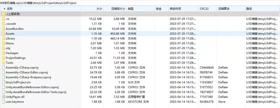
Task: Click the .vscode folder icon
Action: (3, 24)
